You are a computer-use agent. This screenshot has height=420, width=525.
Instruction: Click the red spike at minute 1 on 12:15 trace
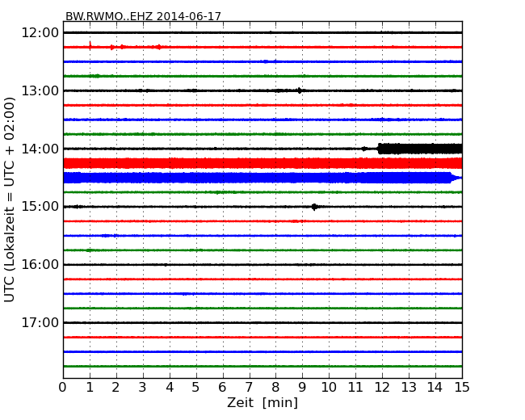[90, 45]
